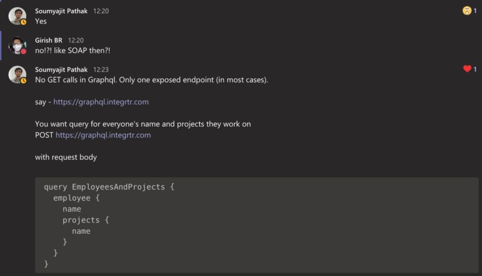Viewport: 482px width, 276px height.
Task: Open Soumyajit Pathak's avatar at 12:20 message
Action: pos(17,16)
